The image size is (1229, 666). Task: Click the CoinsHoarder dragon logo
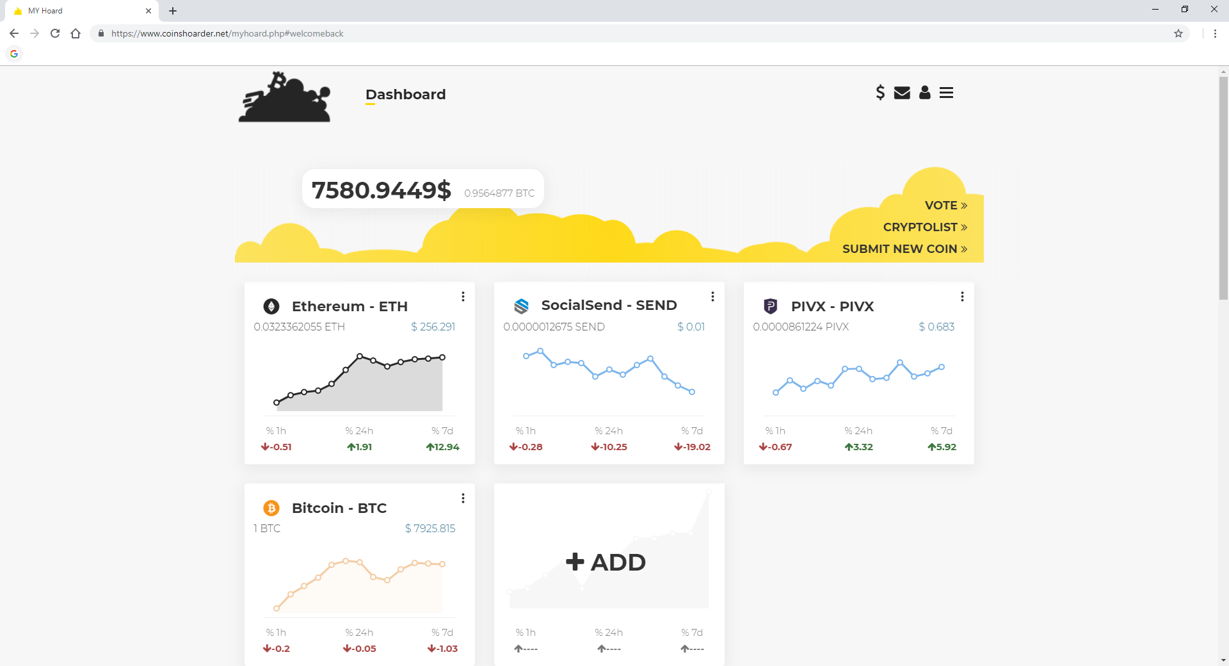click(x=285, y=97)
